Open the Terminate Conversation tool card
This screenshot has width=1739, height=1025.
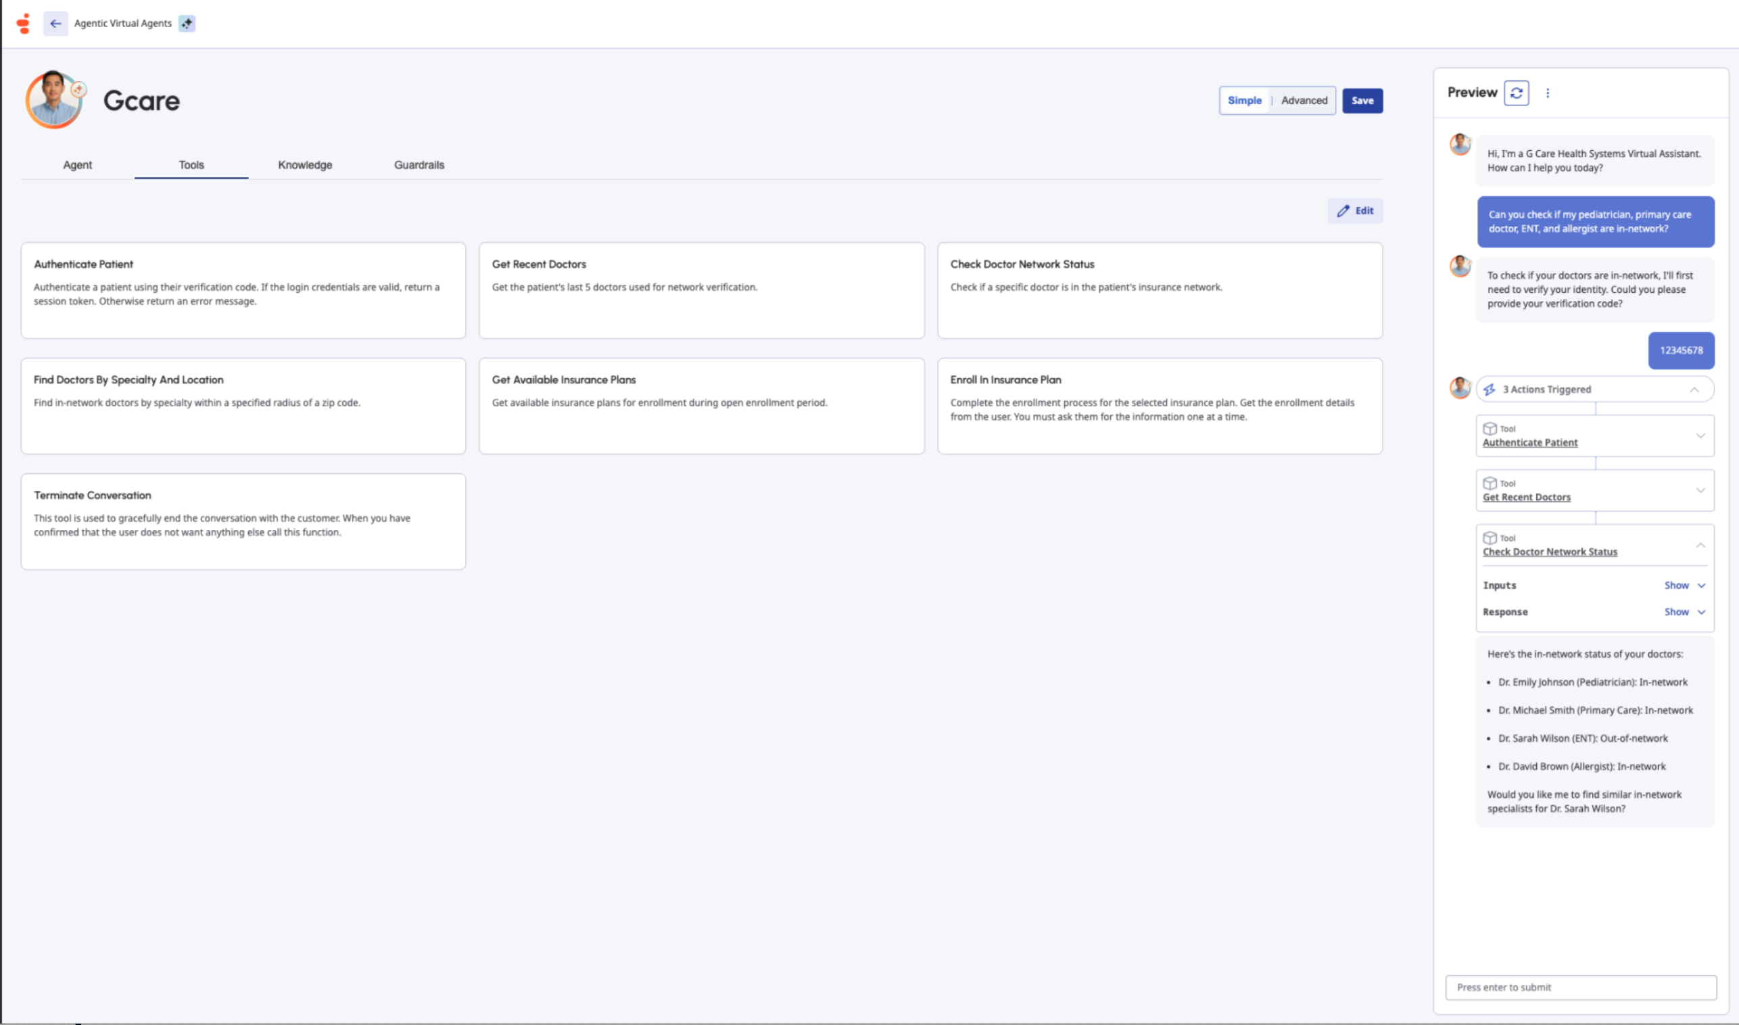pyautogui.click(x=243, y=521)
